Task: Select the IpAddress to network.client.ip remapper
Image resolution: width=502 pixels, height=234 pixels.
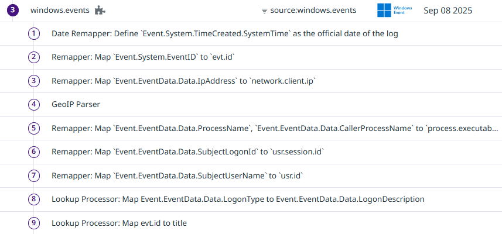Action: 183,81
